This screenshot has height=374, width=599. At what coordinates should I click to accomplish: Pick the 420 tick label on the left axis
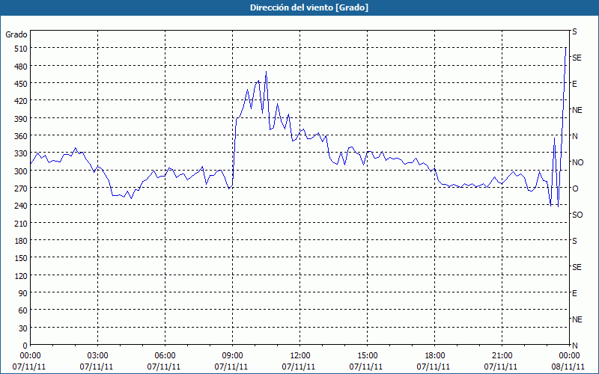pos(22,101)
